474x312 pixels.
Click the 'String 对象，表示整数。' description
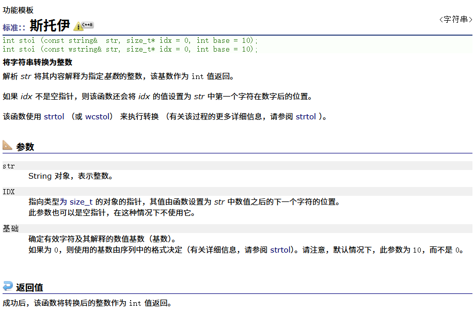coord(71,176)
